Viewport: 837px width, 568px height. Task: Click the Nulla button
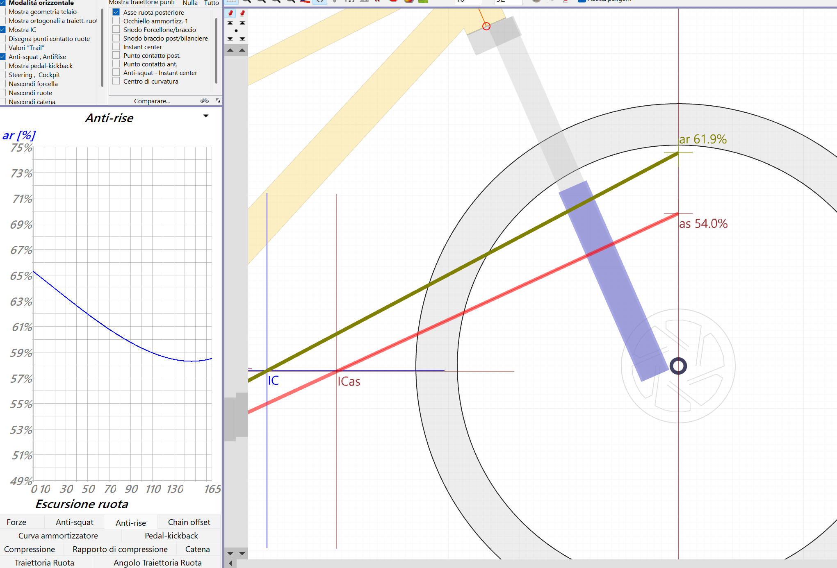tap(190, 3)
